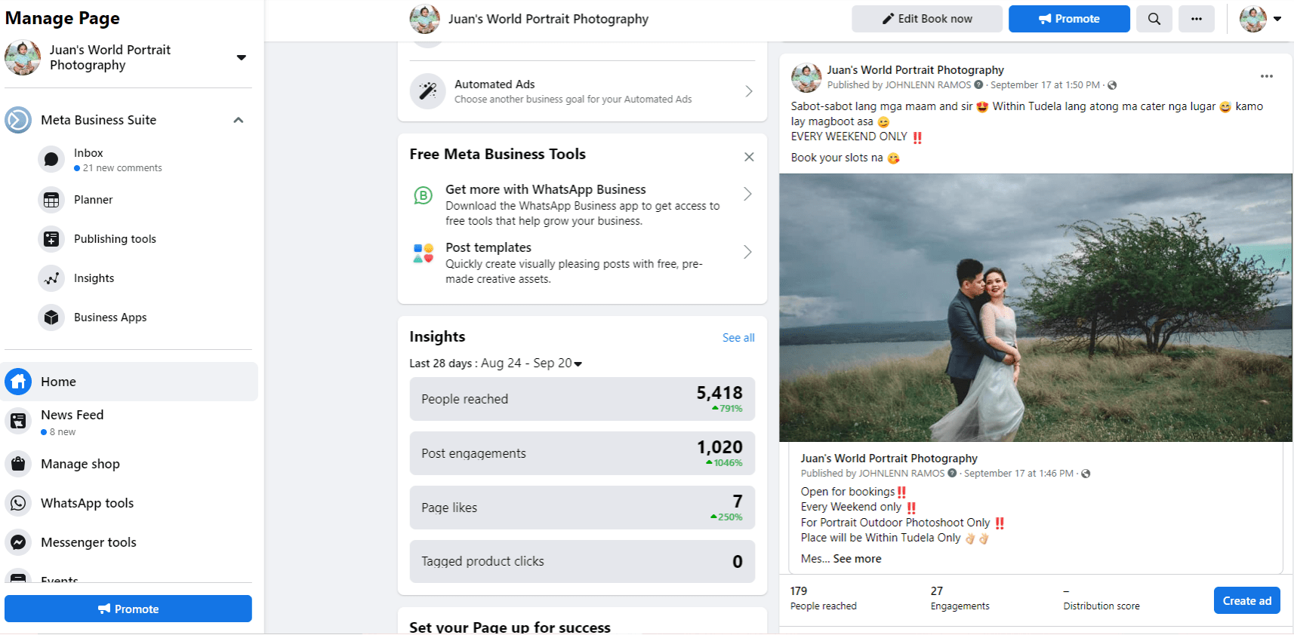Image resolution: width=1294 pixels, height=635 pixels.
Task: Open the top bar three-dots menu
Action: pos(1196,19)
